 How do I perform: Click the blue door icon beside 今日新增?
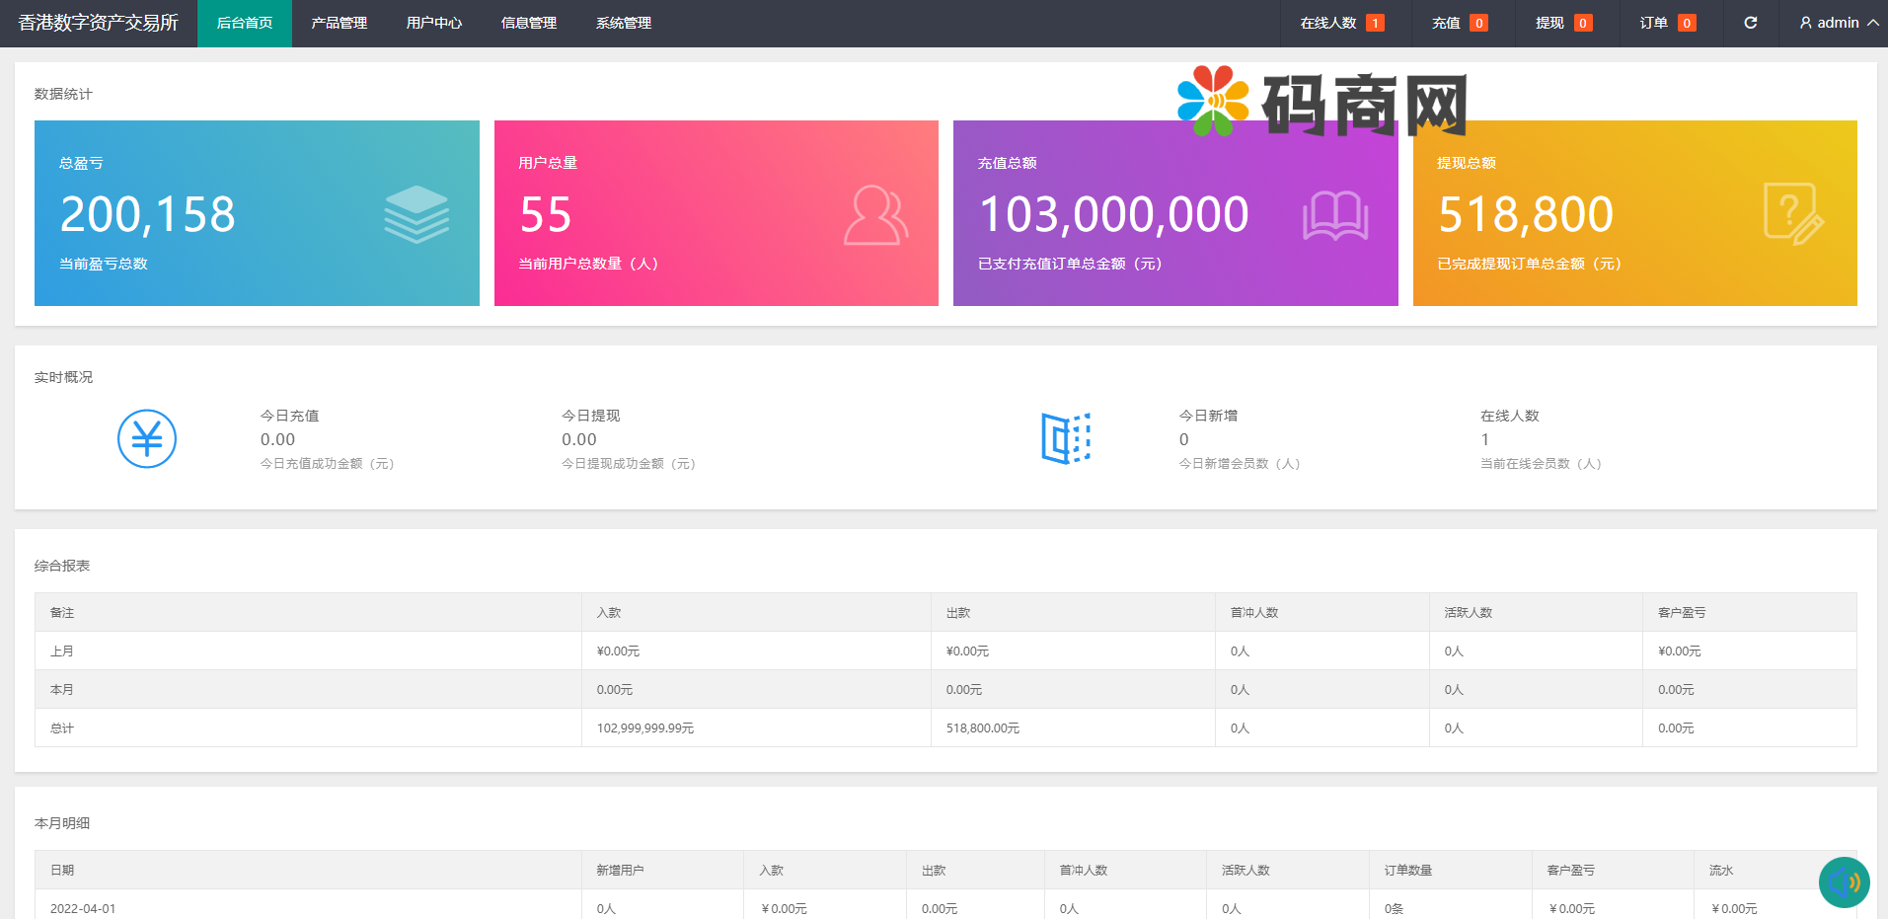point(1066,438)
